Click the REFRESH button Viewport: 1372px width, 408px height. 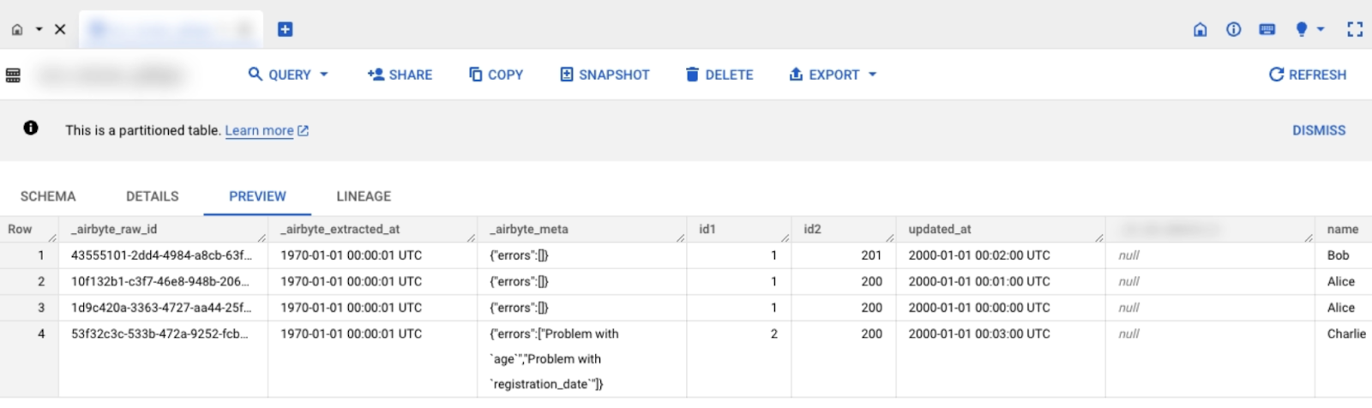pos(1308,75)
